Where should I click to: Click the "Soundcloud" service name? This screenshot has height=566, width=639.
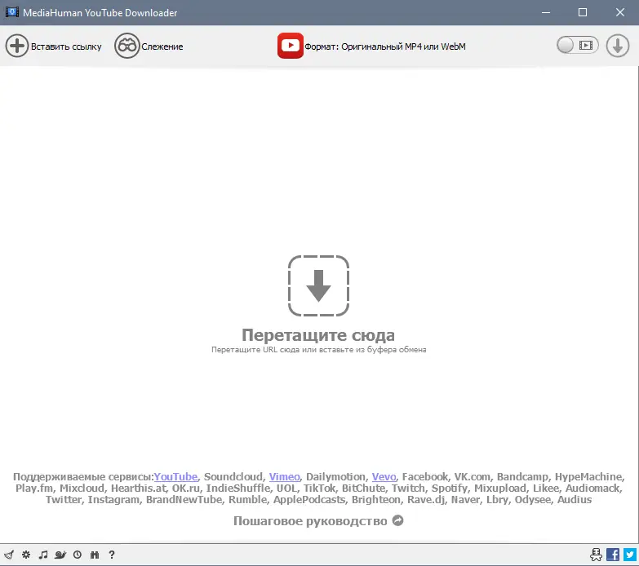click(233, 476)
